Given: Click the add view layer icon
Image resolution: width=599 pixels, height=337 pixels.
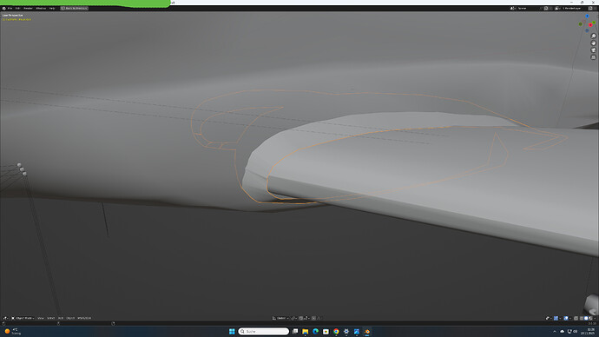Looking at the screenshot, I should [590, 8].
